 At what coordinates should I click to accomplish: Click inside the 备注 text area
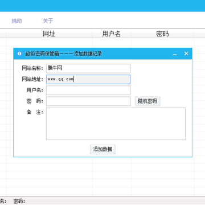click(116, 124)
